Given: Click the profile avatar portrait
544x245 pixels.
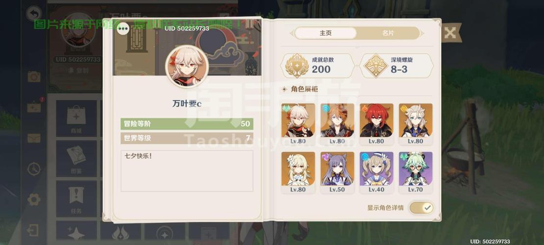Looking at the screenshot, I should (187, 66).
